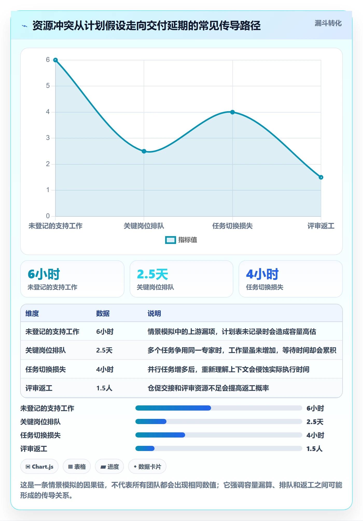
Task: Click the chart data point at value 6
Action: tap(55, 60)
